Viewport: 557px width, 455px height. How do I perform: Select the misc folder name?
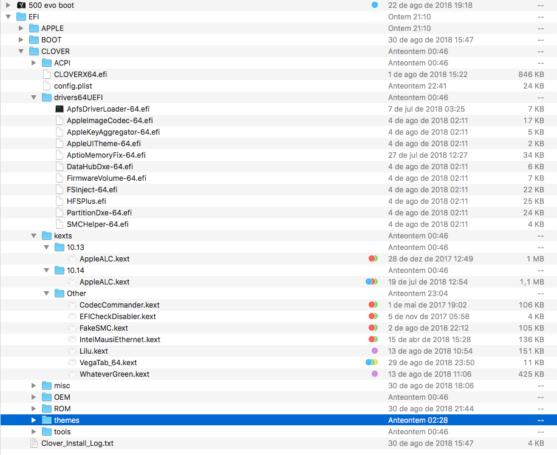(62, 386)
